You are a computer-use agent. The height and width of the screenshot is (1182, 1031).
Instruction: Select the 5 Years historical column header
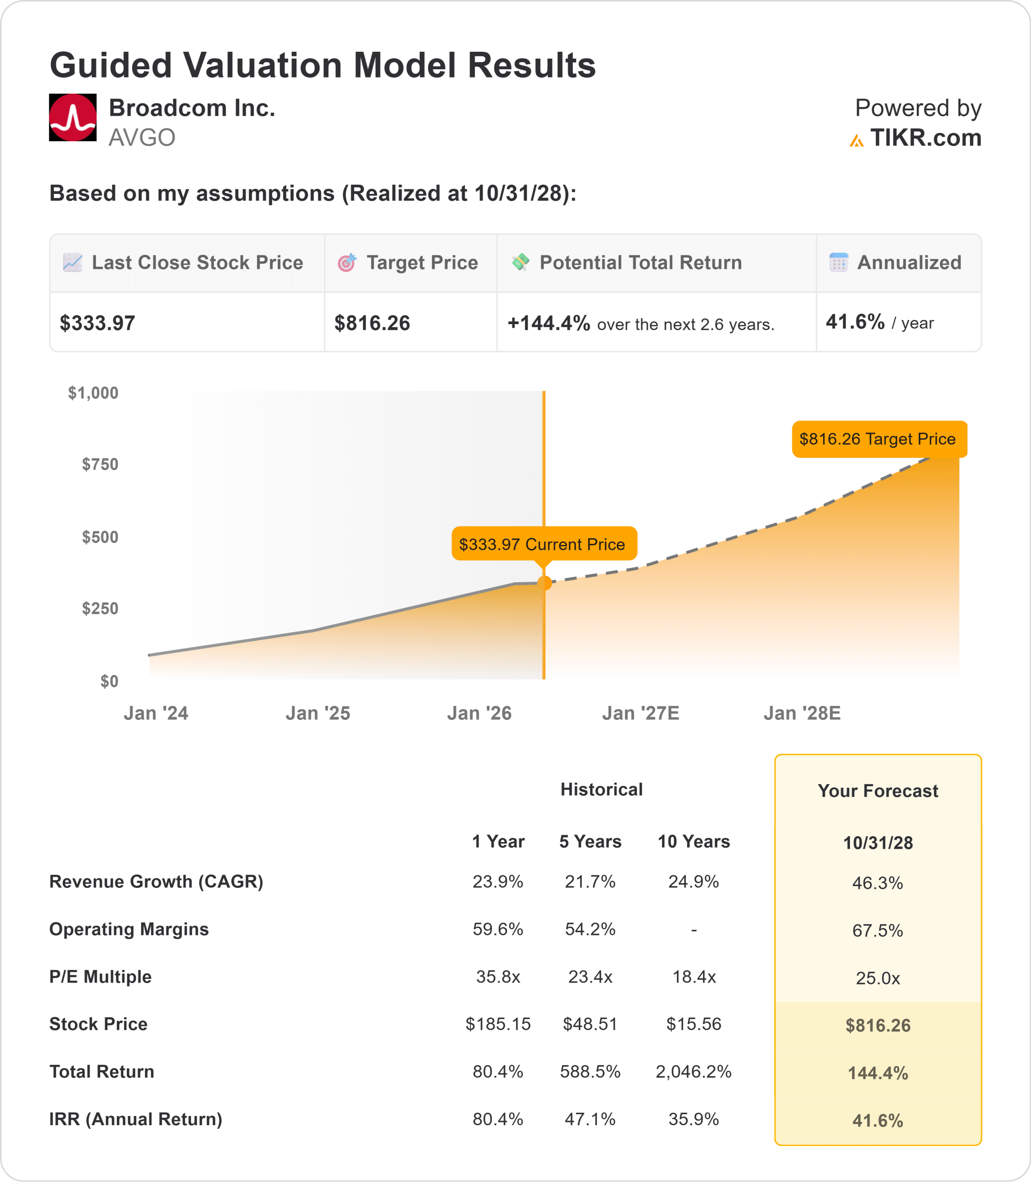pos(590,841)
